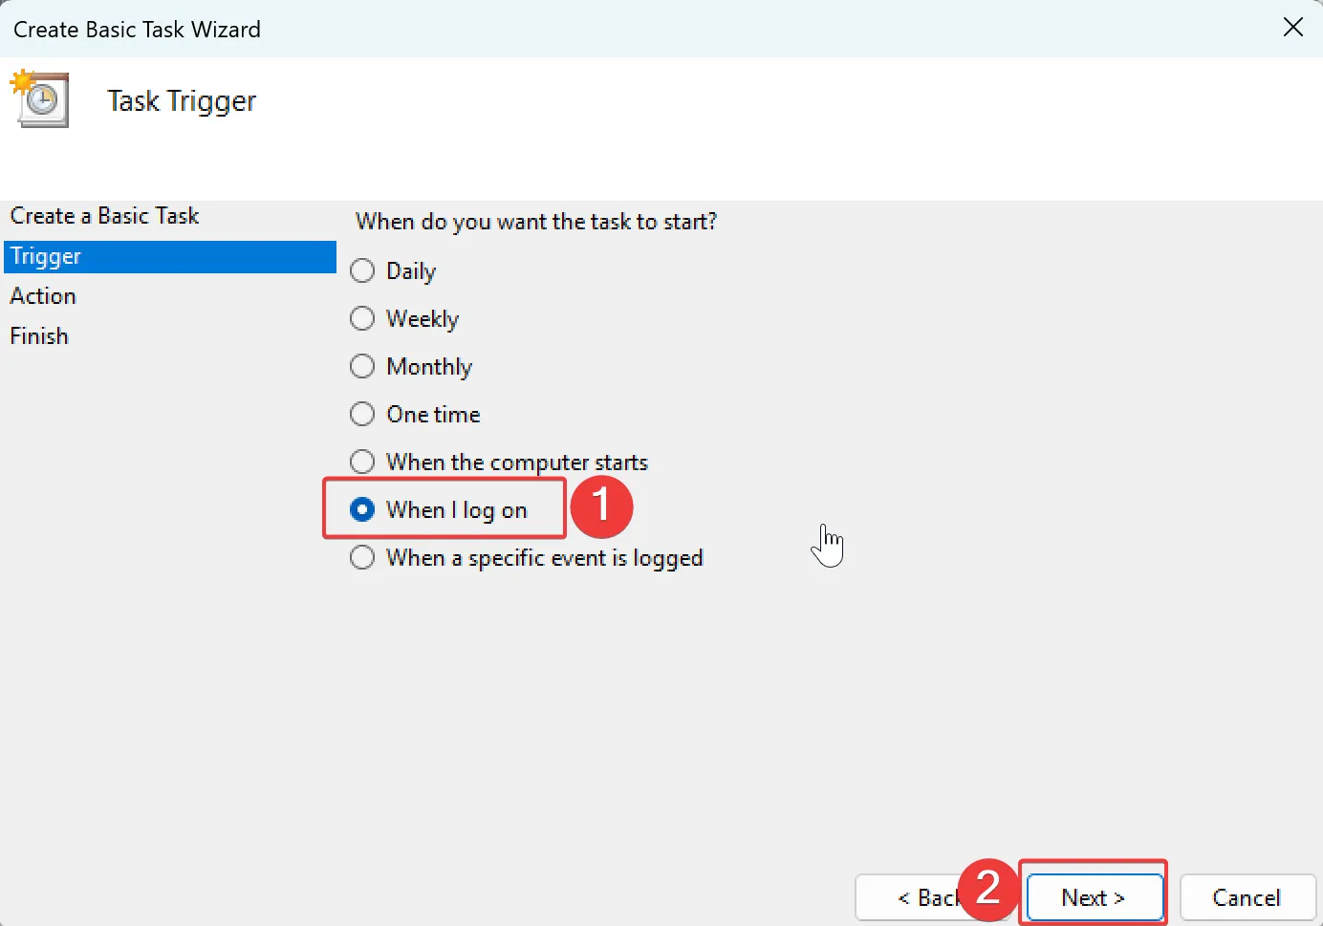1323x926 pixels.
Task: Go back using the Back button
Action: [922, 897]
